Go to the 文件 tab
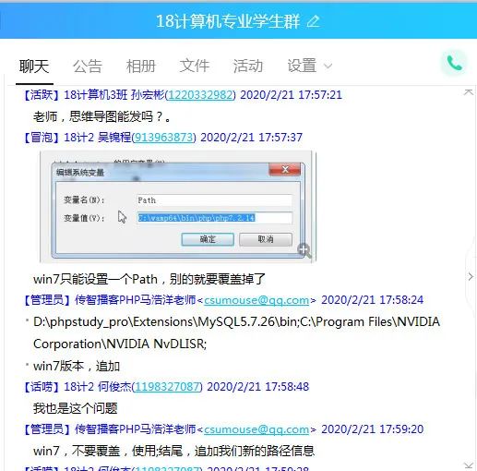Screen dimensions: 477x471 (x=195, y=66)
